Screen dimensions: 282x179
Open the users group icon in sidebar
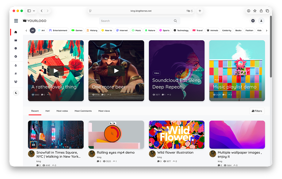16,82
